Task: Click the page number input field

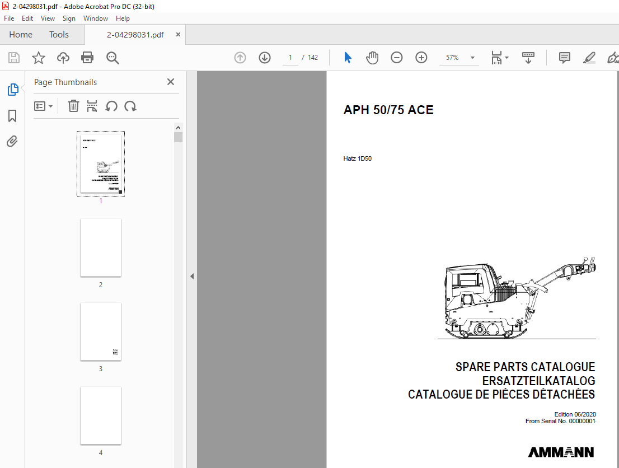Action: [x=290, y=58]
